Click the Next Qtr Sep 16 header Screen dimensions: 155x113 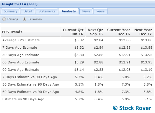pyautogui.click(x=95, y=32)
